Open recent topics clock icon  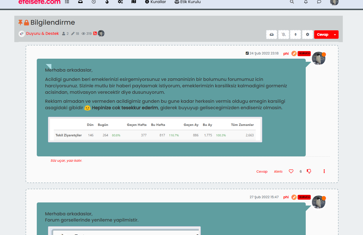94,2
